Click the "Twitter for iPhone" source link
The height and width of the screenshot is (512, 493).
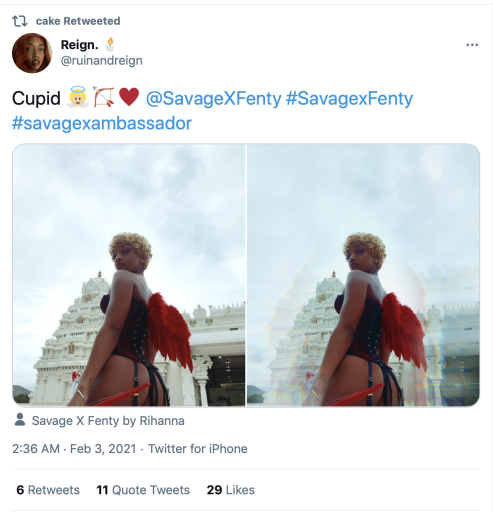pos(197,449)
